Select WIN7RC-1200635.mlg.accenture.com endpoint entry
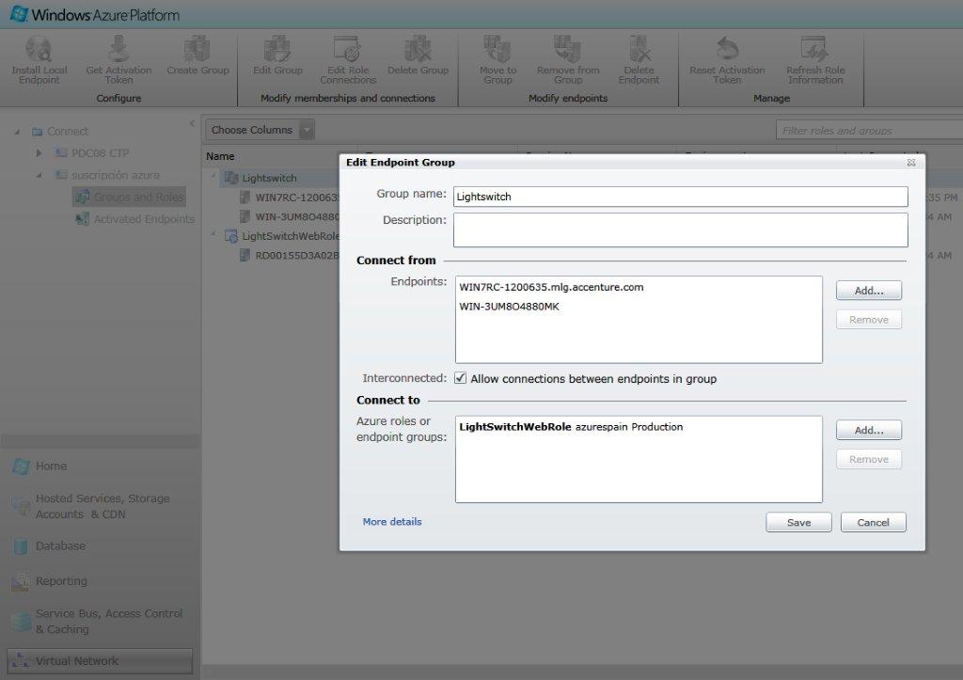 [x=551, y=287]
